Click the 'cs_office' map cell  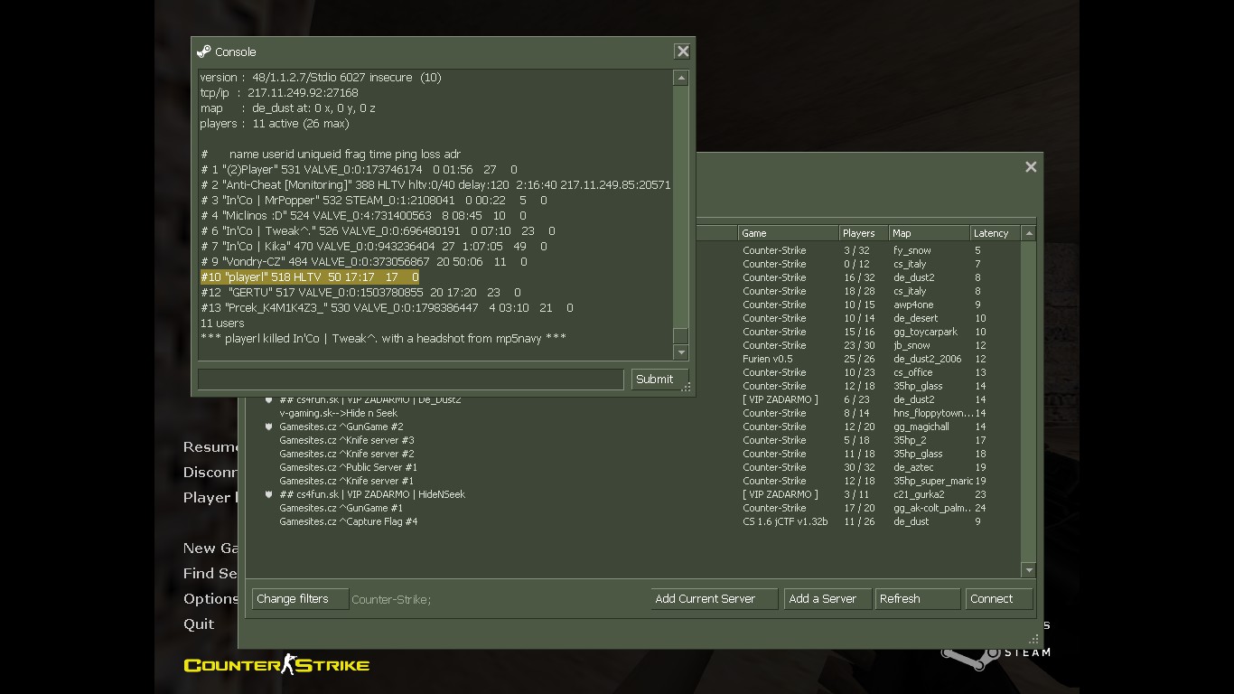tap(912, 372)
